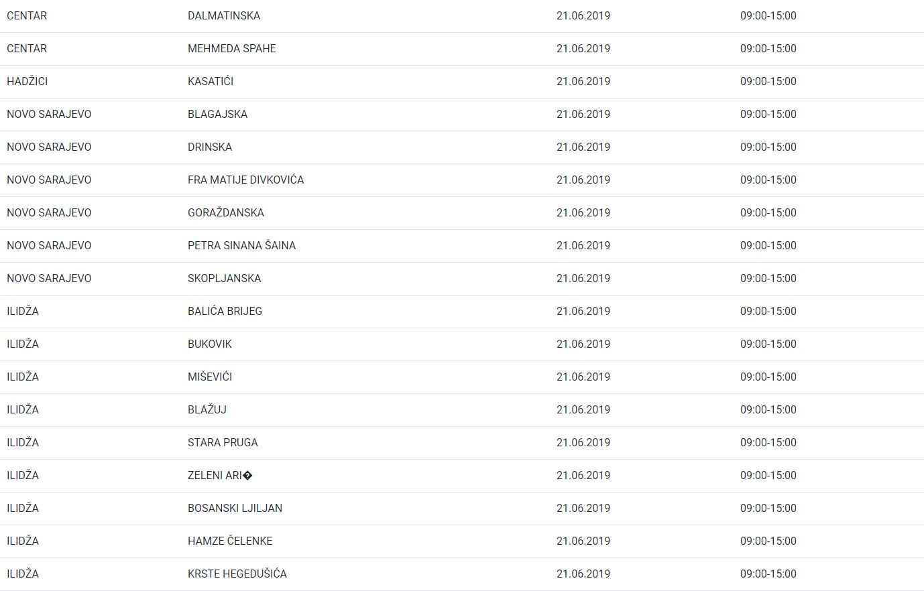This screenshot has height=591, width=924.
Task: Select the BUKOVIK street entry
Action: [x=210, y=344]
